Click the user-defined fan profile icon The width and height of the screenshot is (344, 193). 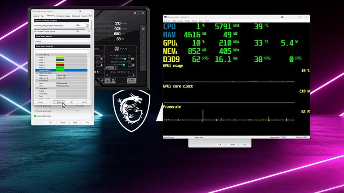pos(113,81)
